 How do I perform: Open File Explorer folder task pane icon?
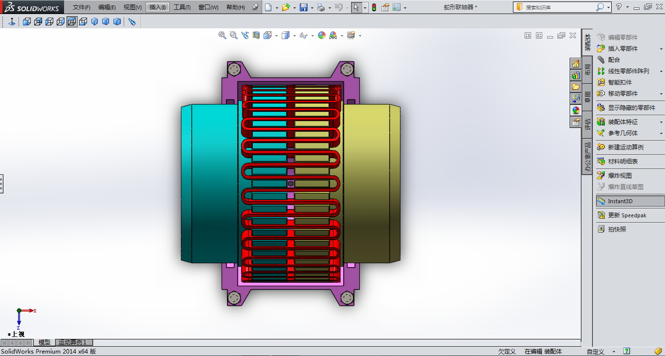(x=576, y=87)
